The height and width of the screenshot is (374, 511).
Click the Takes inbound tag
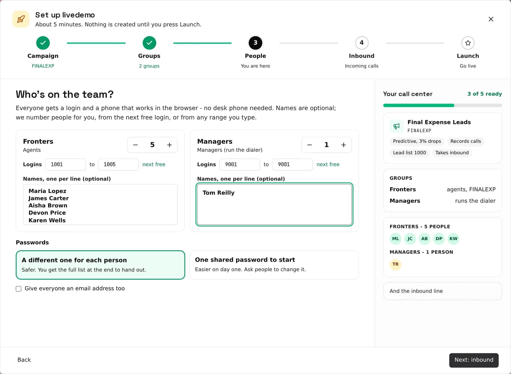(x=452, y=153)
